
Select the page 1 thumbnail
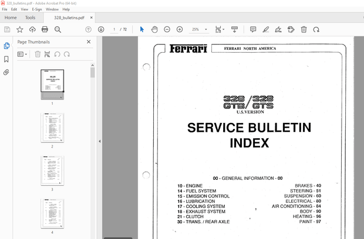(x=52, y=84)
